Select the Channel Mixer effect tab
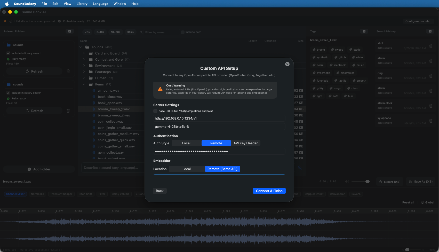 click(x=15, y=194)
